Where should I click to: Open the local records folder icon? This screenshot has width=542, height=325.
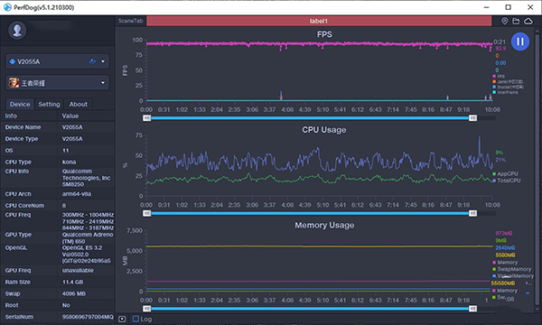click(x=516, y=21)
